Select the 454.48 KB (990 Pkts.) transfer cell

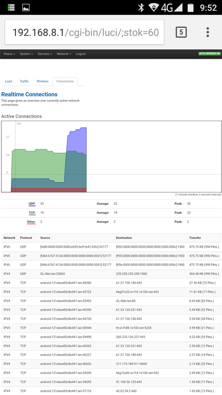pos(204,274)
